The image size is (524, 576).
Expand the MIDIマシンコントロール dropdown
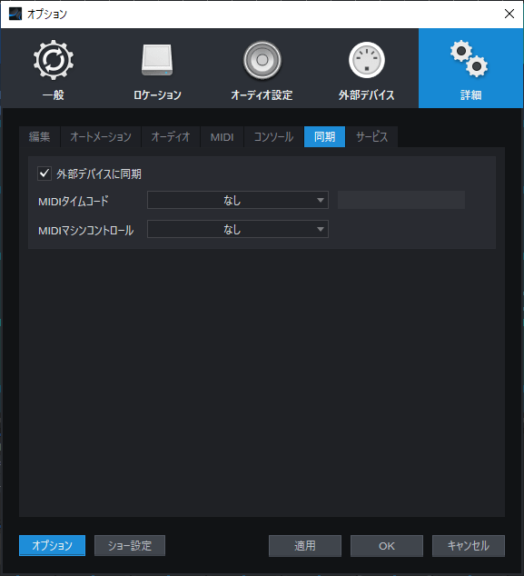point(238,229)
